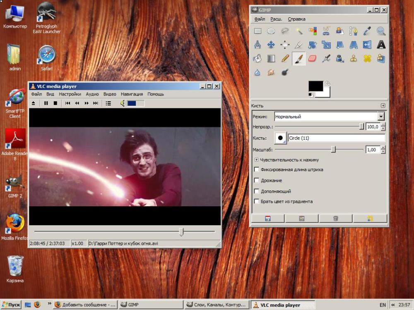
Task: Choose the Free Select lasso tool
Action: [285, 31]
